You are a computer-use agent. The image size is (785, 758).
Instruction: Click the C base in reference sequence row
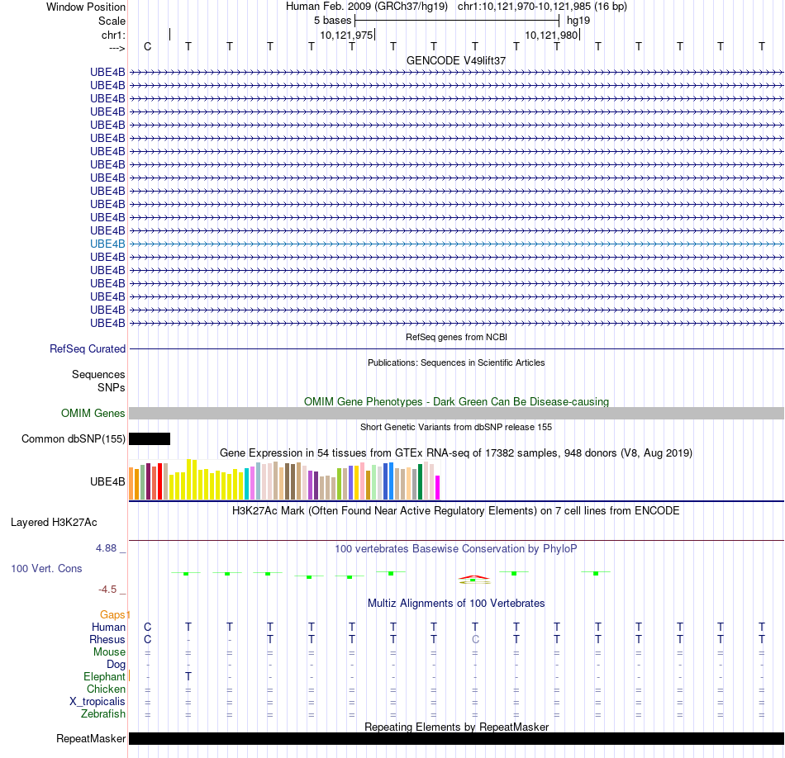[147, 46]
